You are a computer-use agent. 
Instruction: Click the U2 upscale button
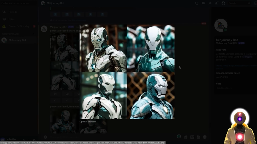[67, 94]
